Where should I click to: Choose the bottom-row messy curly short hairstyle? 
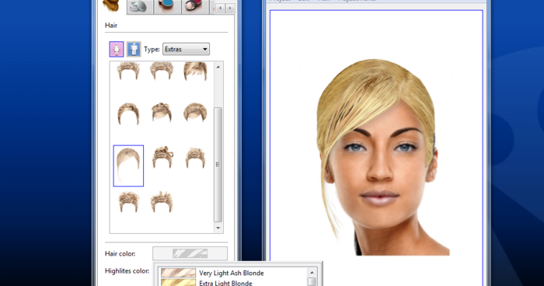pyautogui.click(x=128, y=201)
